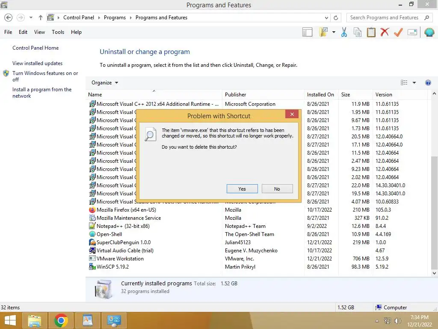Select Virtual Audio Cable (trial) row

257,250
